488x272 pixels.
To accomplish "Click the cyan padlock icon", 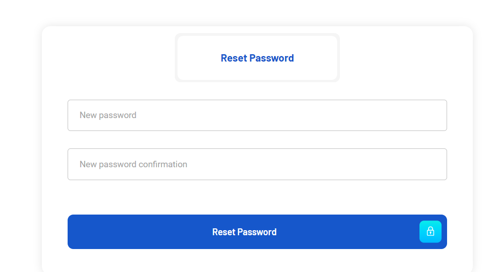I will point(430,232).
